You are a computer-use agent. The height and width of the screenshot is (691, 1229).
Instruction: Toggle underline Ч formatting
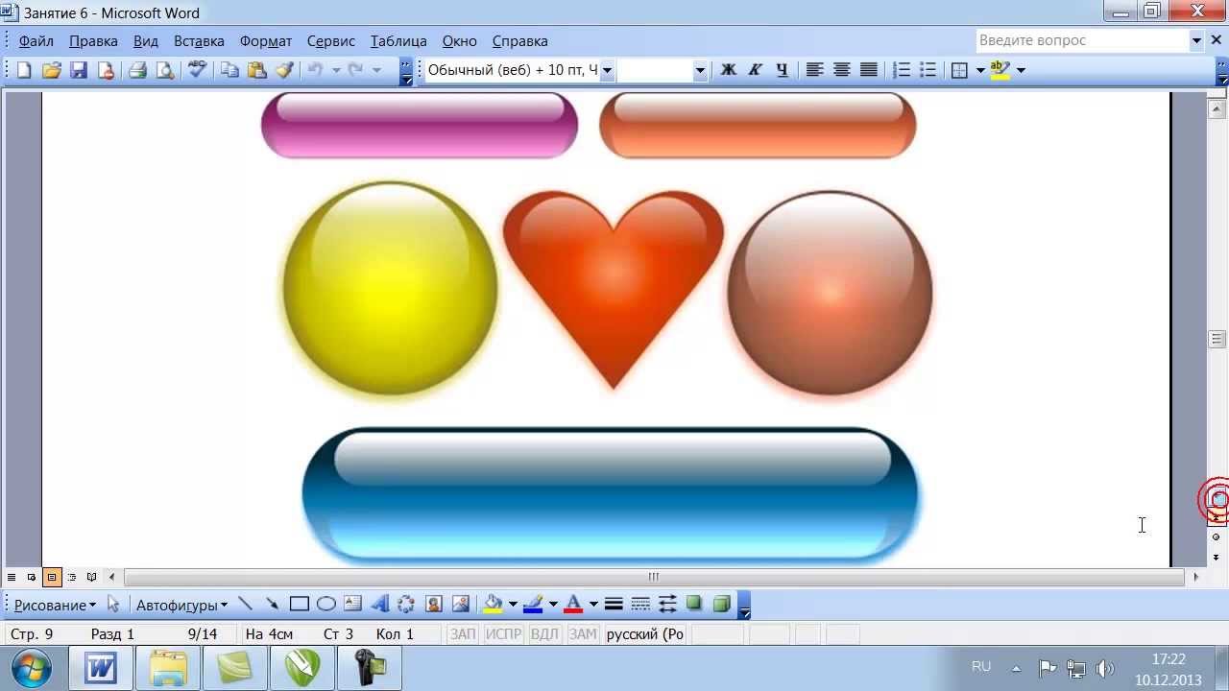click(782, 70)
